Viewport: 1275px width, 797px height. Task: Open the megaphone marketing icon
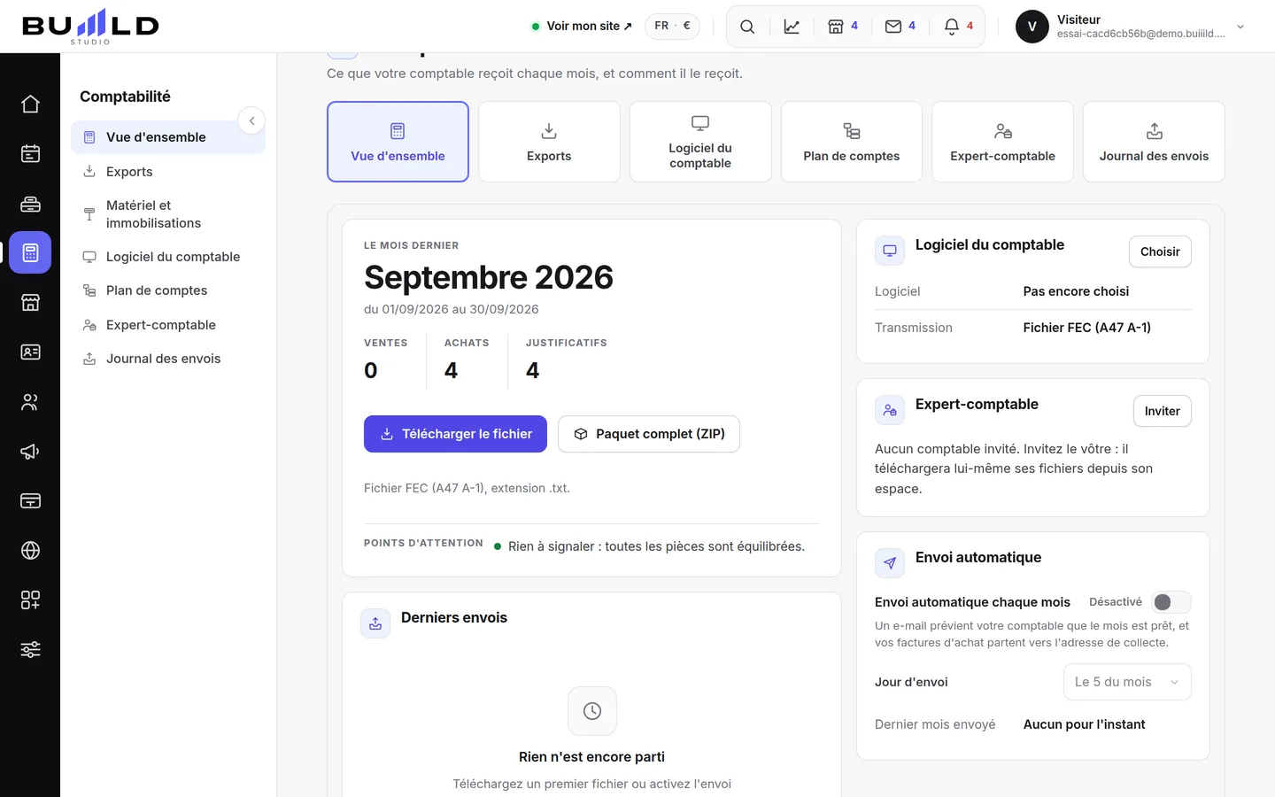(x=30, y=452)
